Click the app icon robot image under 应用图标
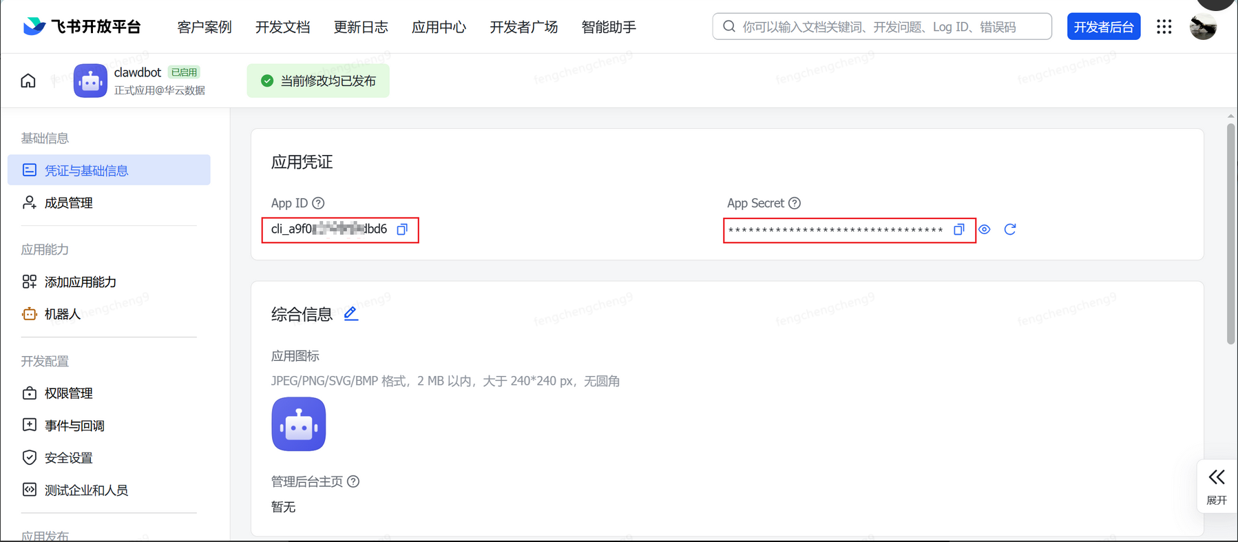Screen dimensions: 1238x542 click(x=299, y=424)
